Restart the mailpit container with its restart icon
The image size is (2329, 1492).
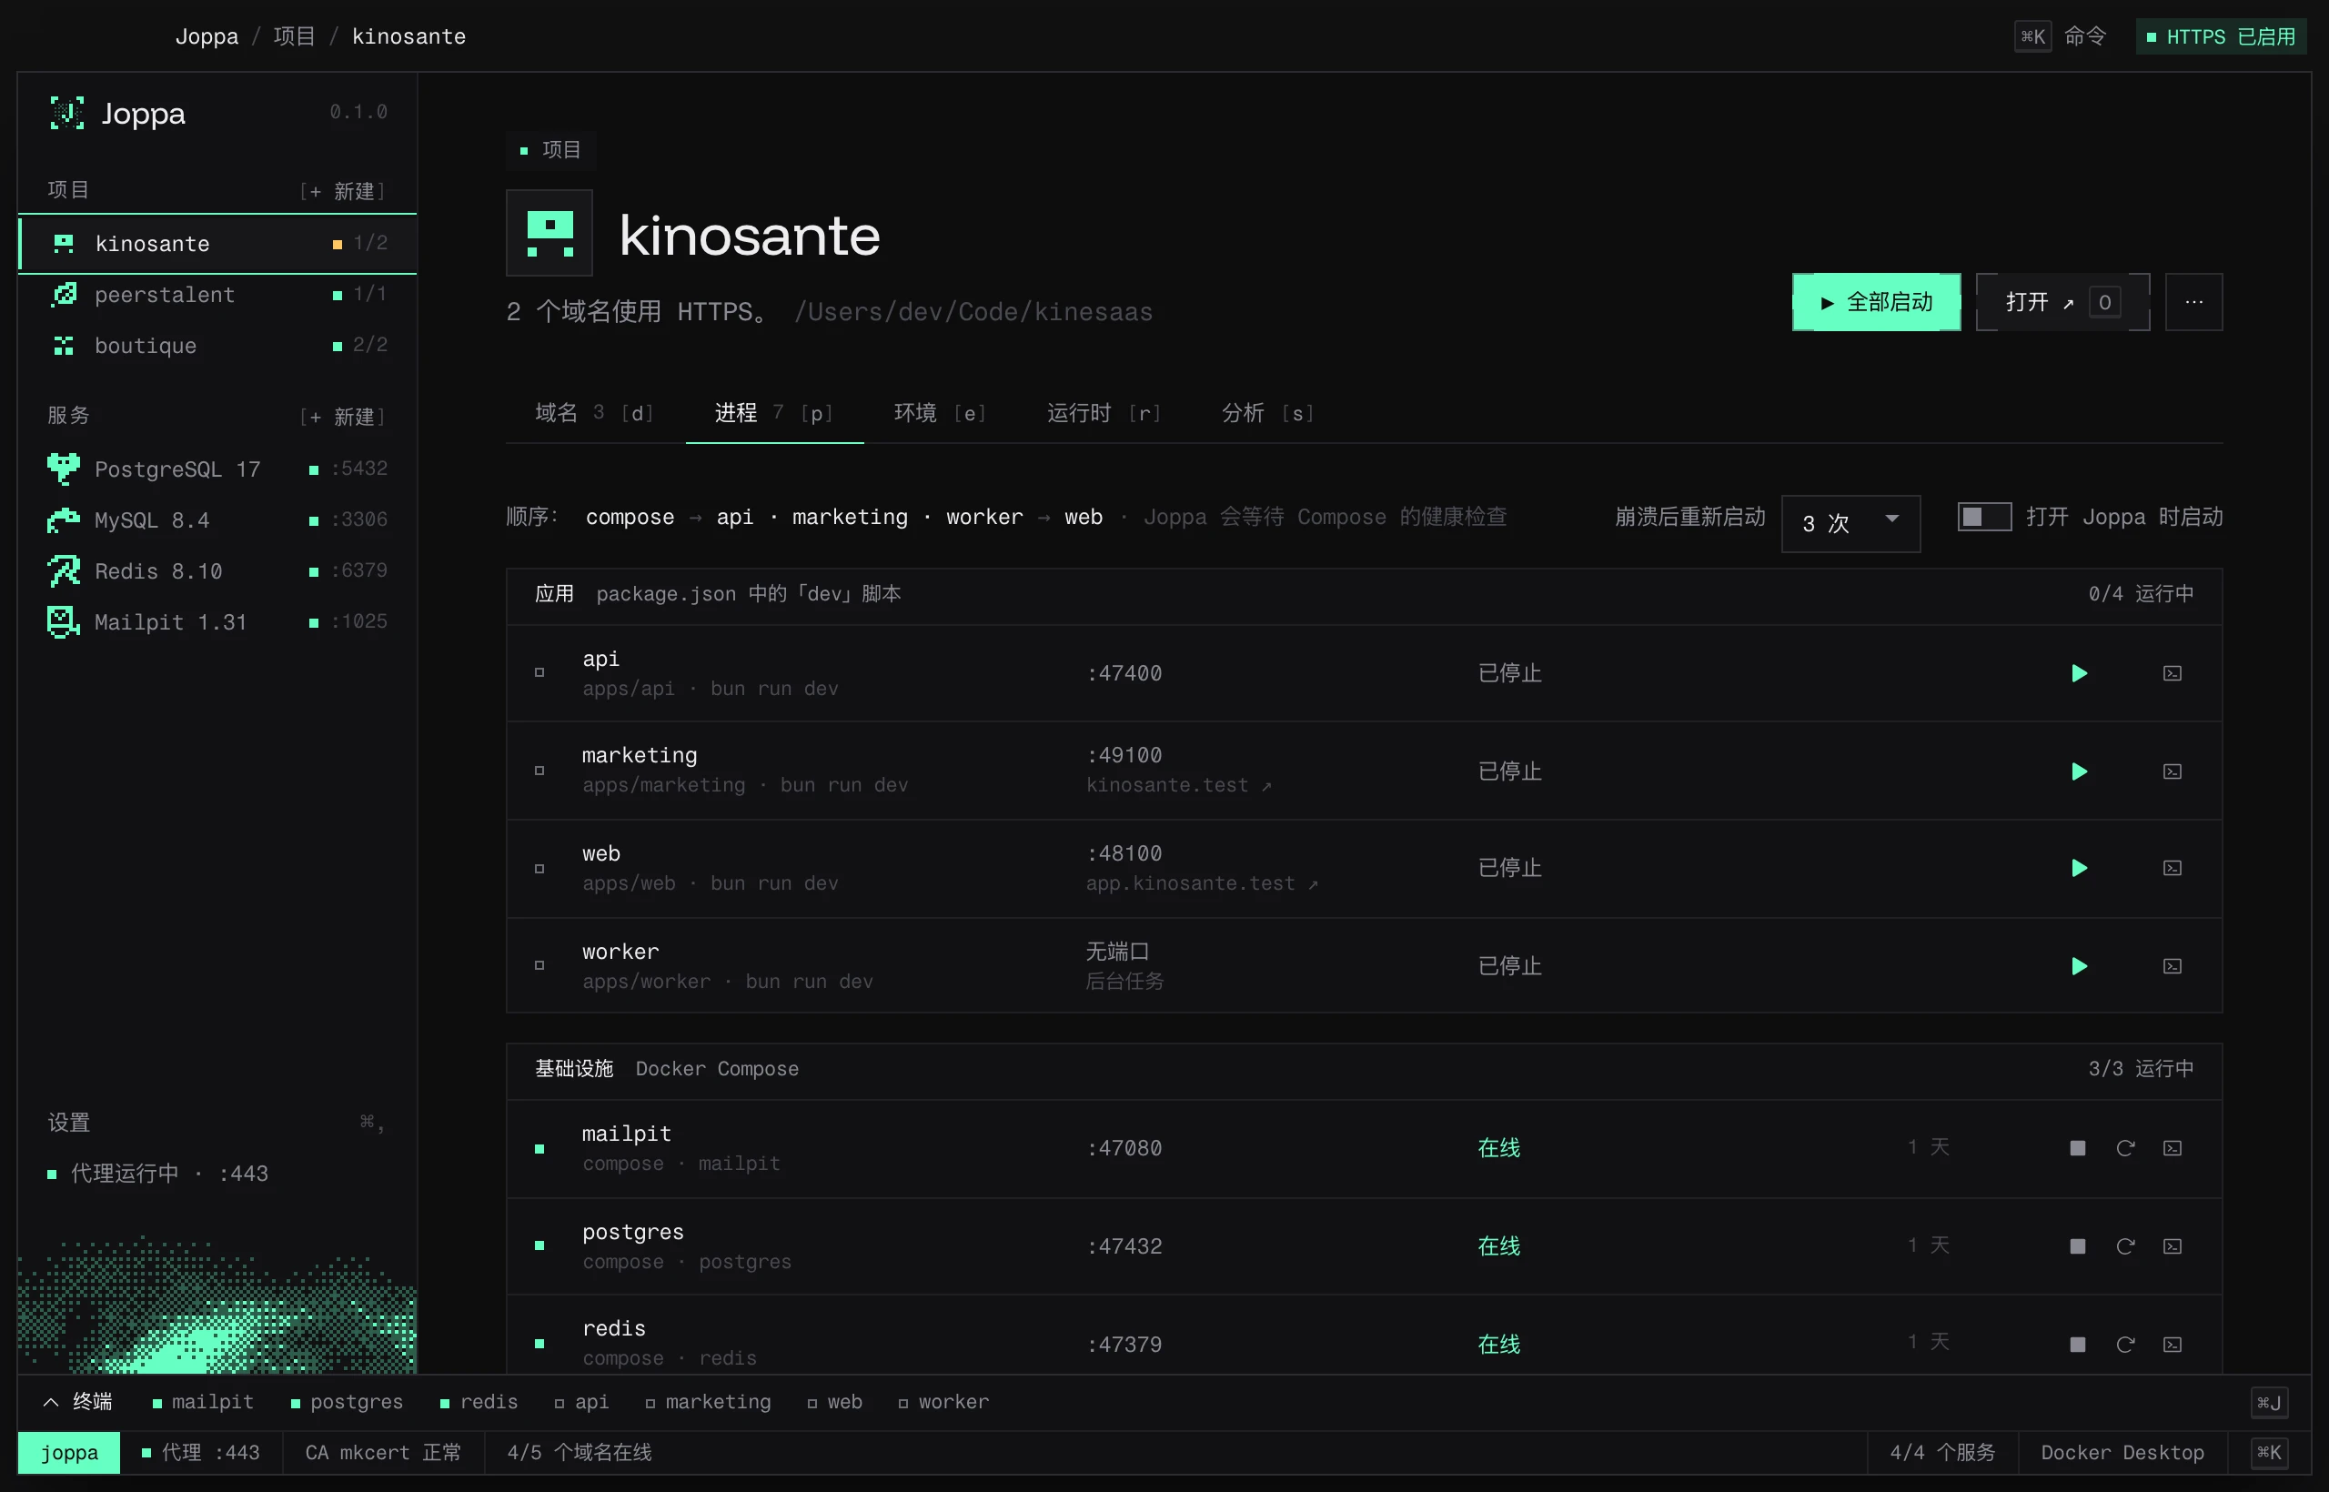pyautogui.click(x=2125, y=1148)
